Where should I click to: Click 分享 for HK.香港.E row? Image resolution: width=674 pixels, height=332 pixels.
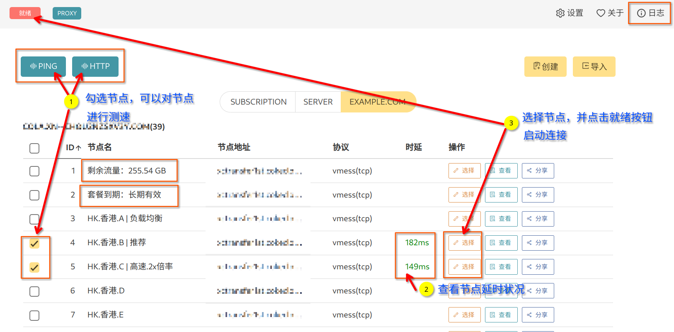click(x=538, y=315)
